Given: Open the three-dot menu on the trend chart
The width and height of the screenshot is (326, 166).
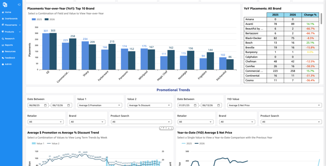Looking at the screenshot, I should [172, 128].
